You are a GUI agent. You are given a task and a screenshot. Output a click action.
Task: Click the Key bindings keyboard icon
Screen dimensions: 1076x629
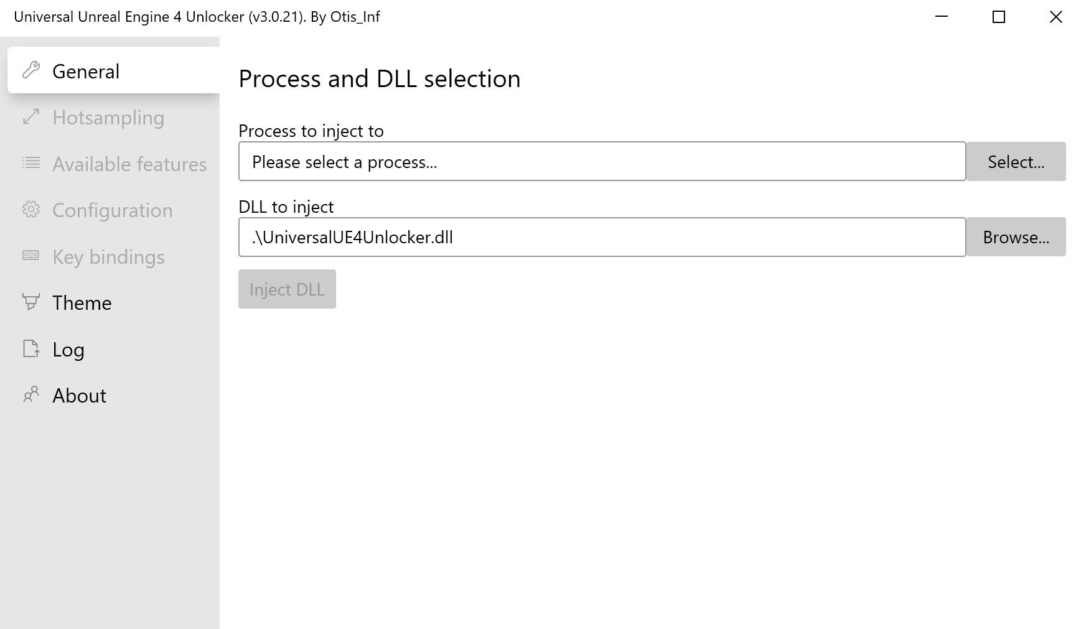point(31,256)
